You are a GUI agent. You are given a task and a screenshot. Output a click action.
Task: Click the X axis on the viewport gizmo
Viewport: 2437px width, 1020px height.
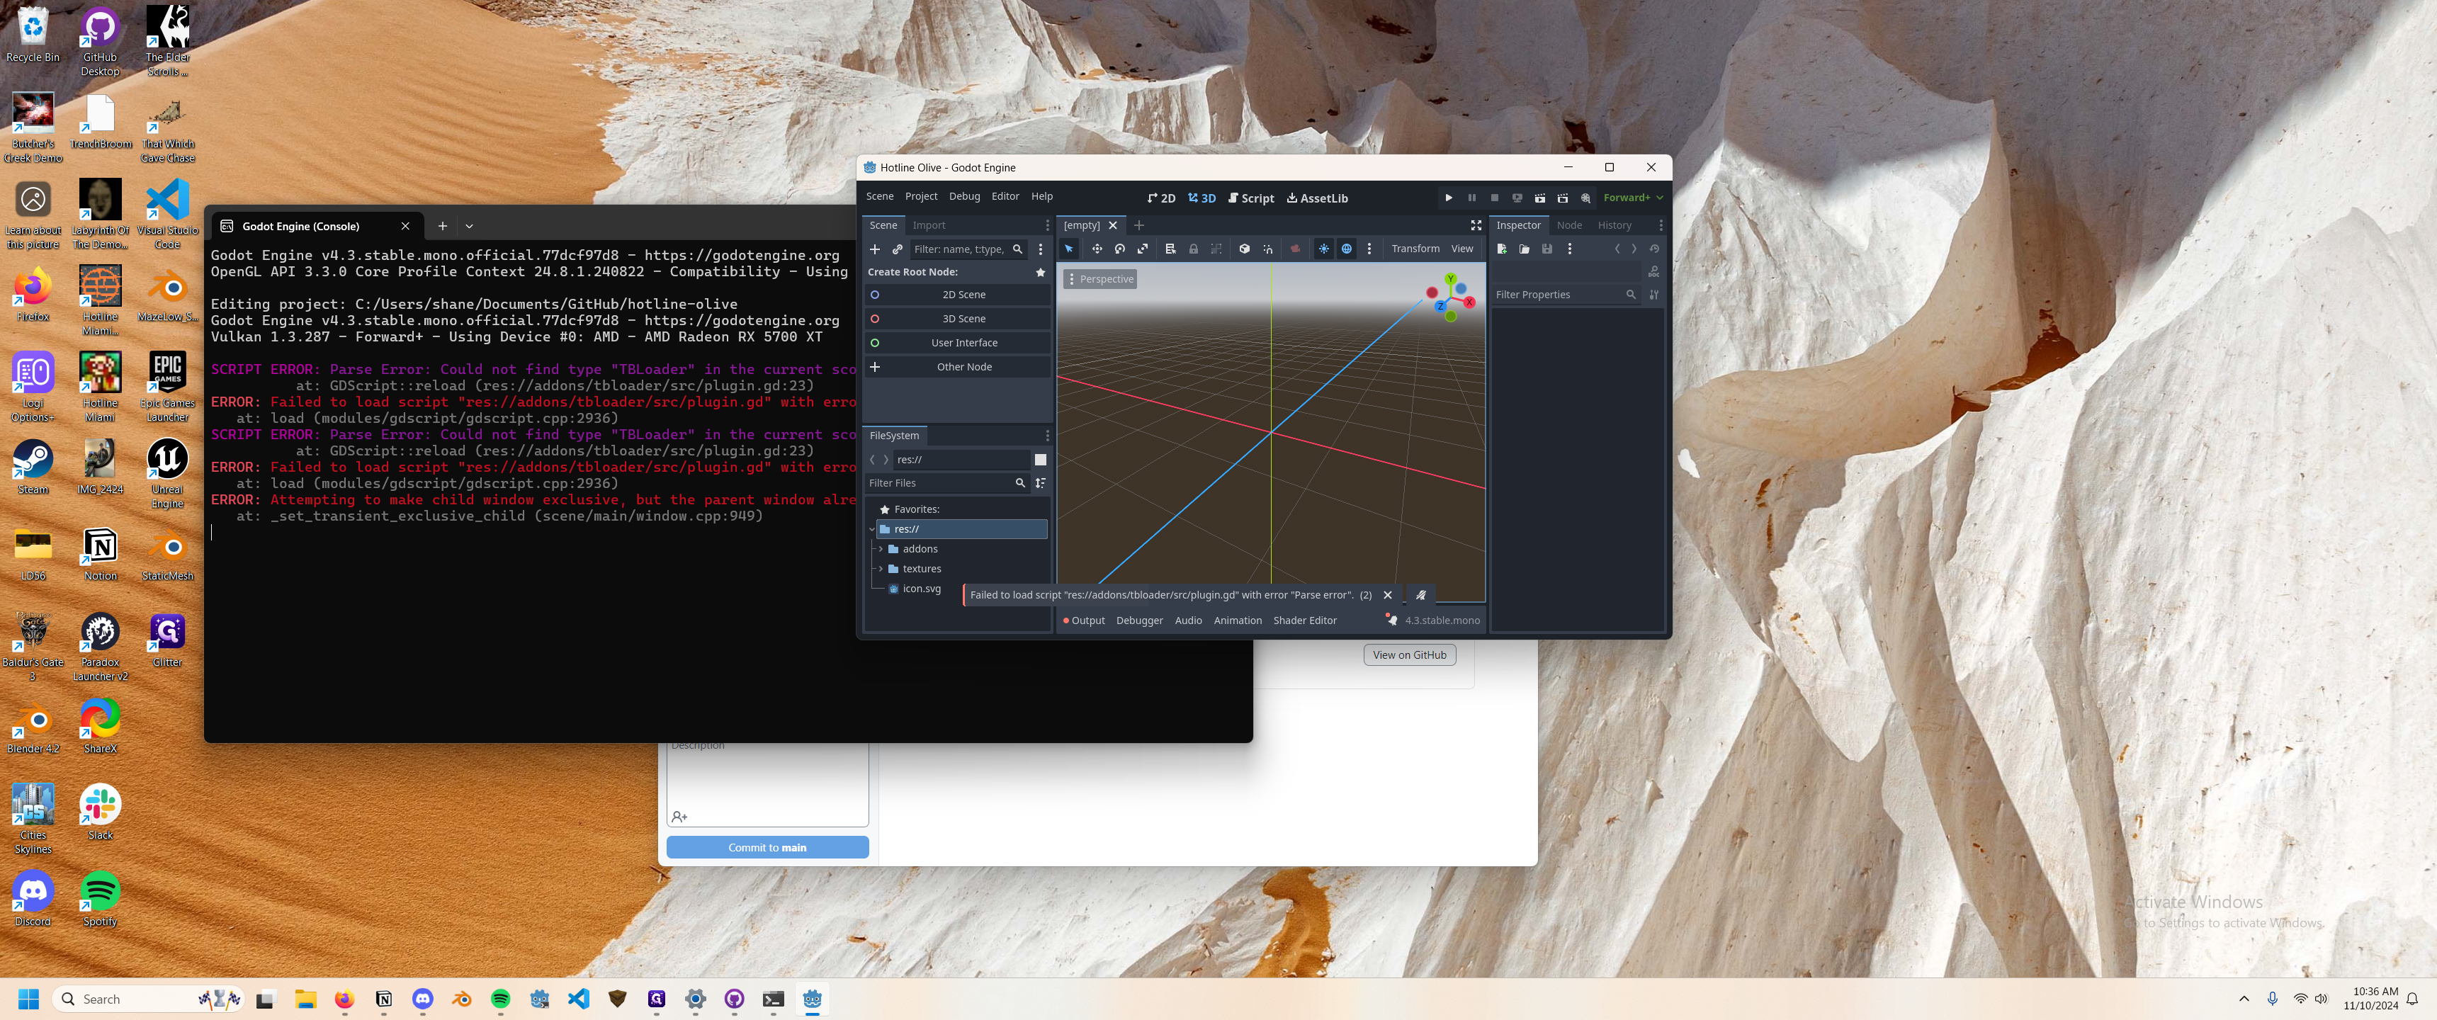(1469, 302)
